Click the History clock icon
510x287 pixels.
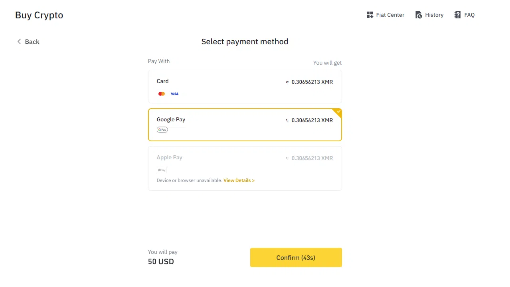419,15
